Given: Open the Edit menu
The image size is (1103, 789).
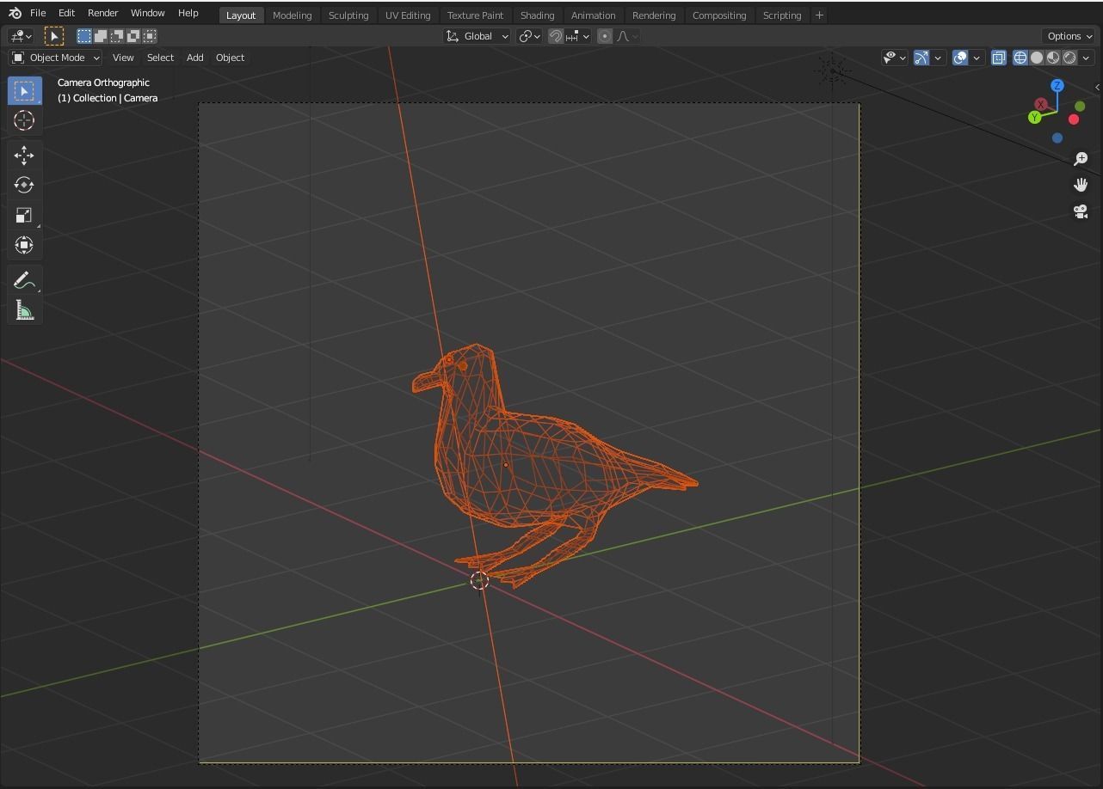Looking at the screenshot, I should tap(66, 14).
